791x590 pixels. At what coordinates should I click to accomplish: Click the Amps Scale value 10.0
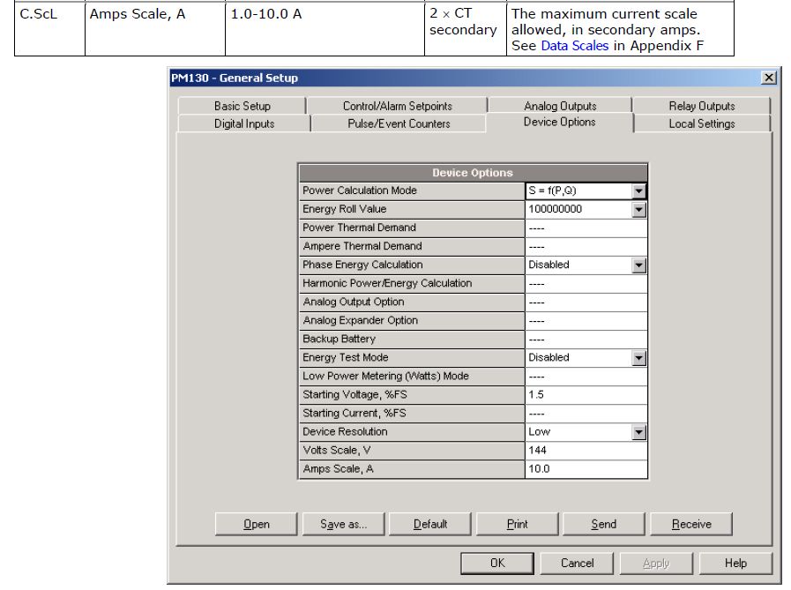pyautogui.click(x=586, y=469)
